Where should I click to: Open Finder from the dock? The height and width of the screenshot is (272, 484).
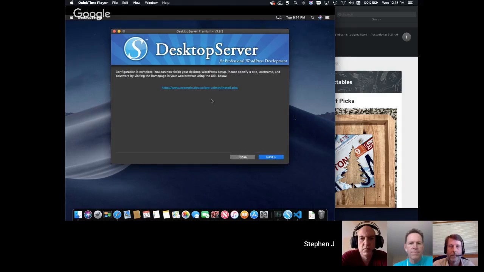(x=78, y=215)
